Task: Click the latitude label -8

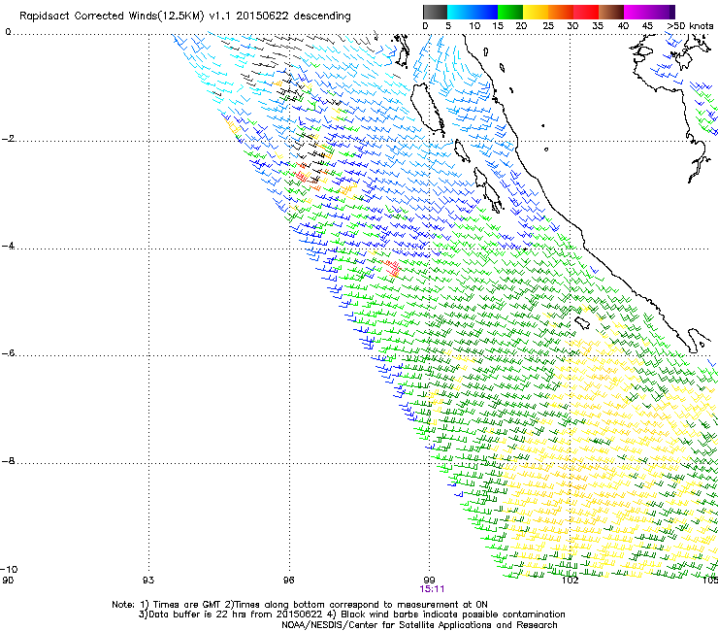Action: 8,461
